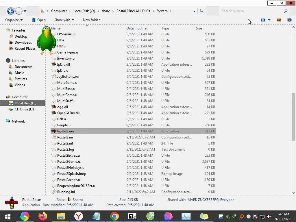Image resolution: width=296 pixels, height=222 pixels.
Task: Open the performance monitor taskbar icon
Action: coord(186,216)
